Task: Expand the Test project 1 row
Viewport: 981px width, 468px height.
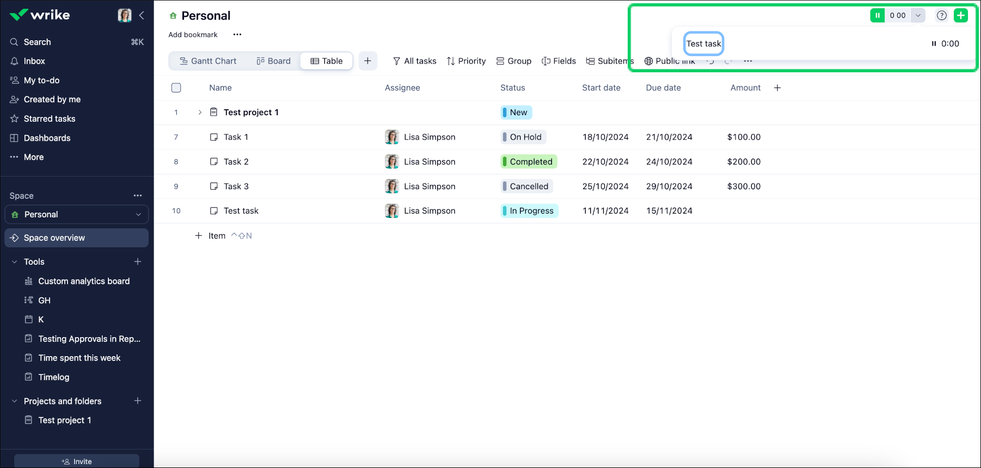Action: coord(200,113)
